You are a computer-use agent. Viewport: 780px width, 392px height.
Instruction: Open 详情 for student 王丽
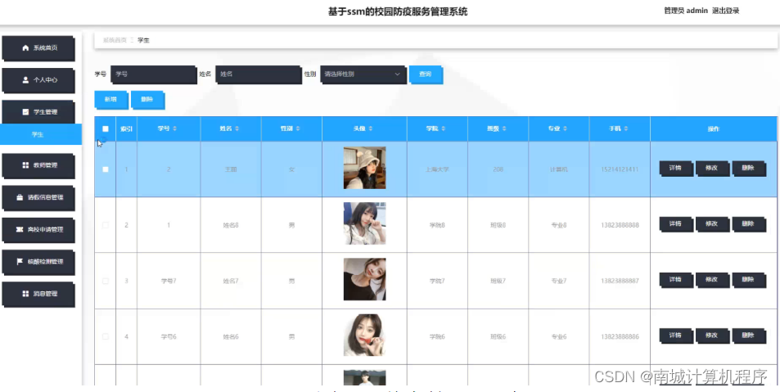pyautogui.click(x=675, y=168)
